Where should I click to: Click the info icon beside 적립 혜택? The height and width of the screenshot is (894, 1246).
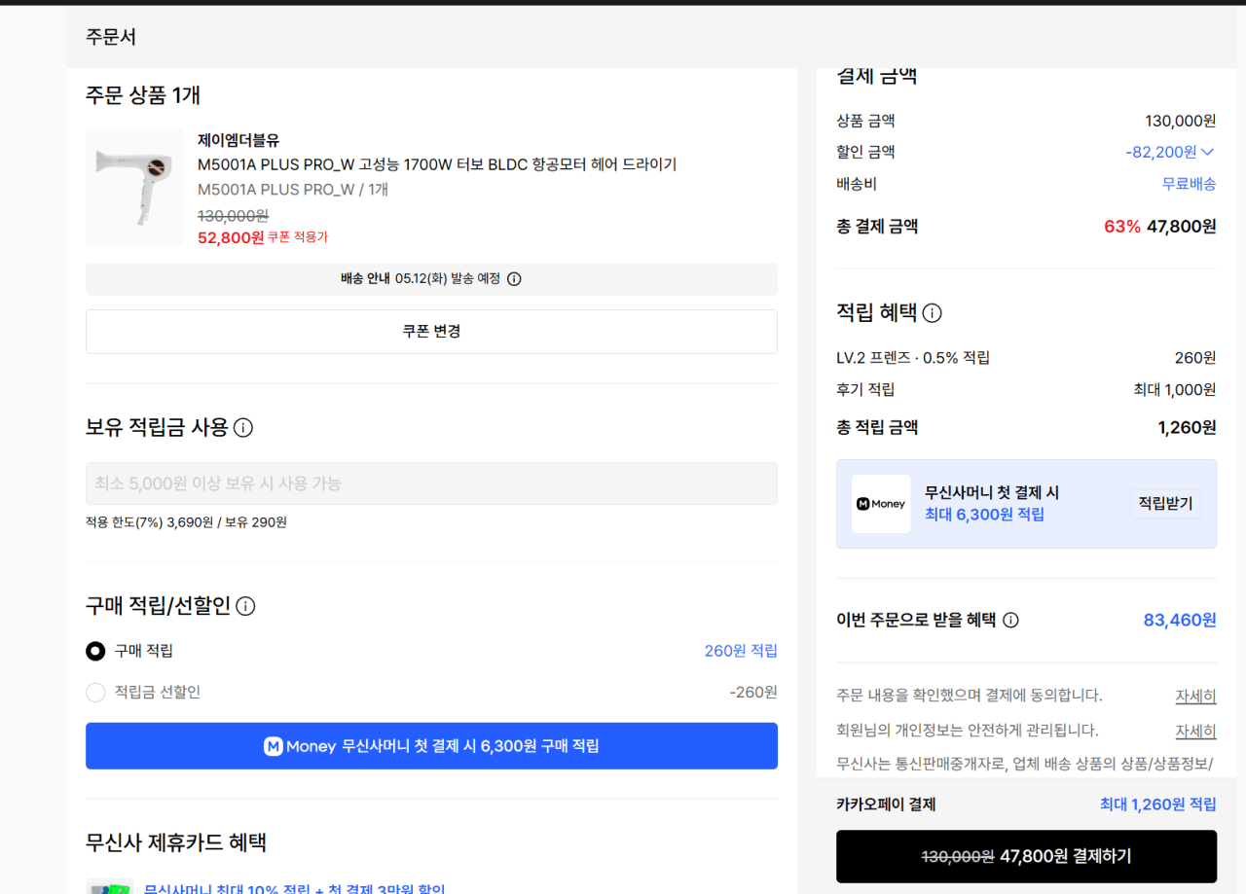point(932,313)
